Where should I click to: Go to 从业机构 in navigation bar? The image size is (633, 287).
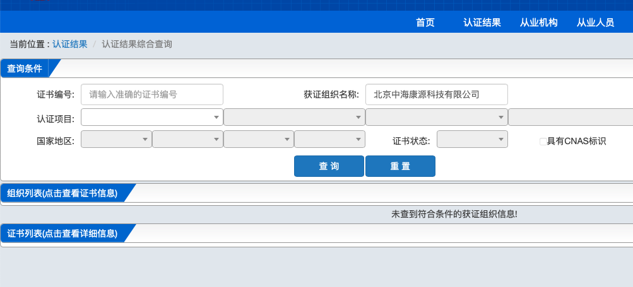point(538,23)
